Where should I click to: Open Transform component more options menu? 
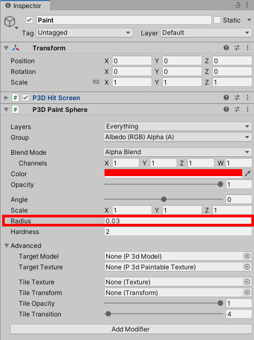248,48
